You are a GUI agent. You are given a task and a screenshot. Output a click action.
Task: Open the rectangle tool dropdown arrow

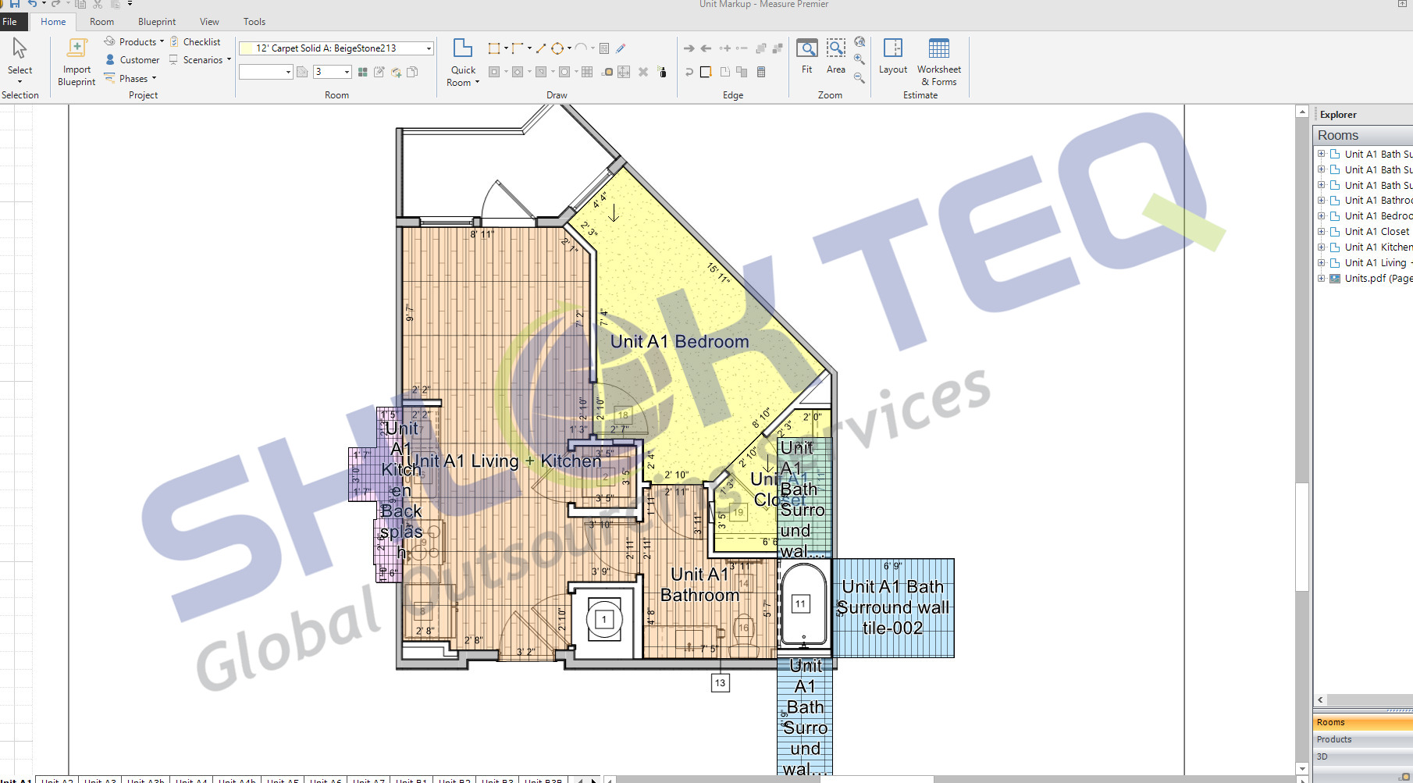tap(506, 48)
